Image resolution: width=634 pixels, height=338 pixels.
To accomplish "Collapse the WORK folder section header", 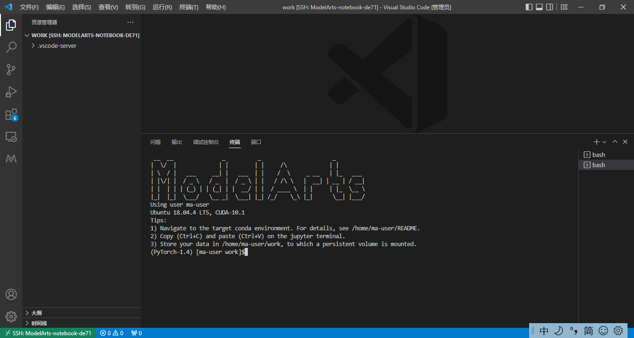I will 82,35.
